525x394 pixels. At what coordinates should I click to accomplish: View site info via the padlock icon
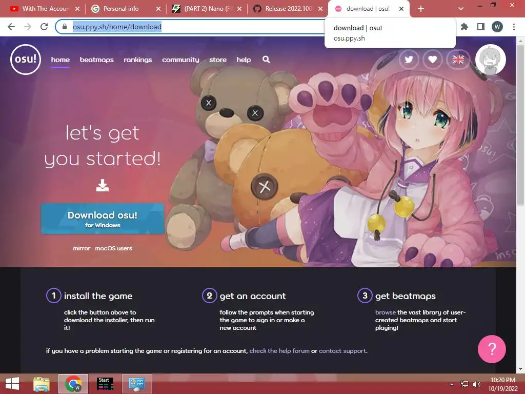tap(65, 27)
